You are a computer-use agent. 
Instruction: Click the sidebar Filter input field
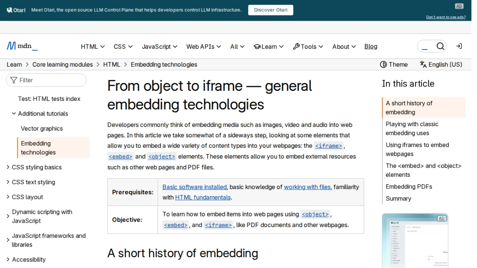[46, 80]
